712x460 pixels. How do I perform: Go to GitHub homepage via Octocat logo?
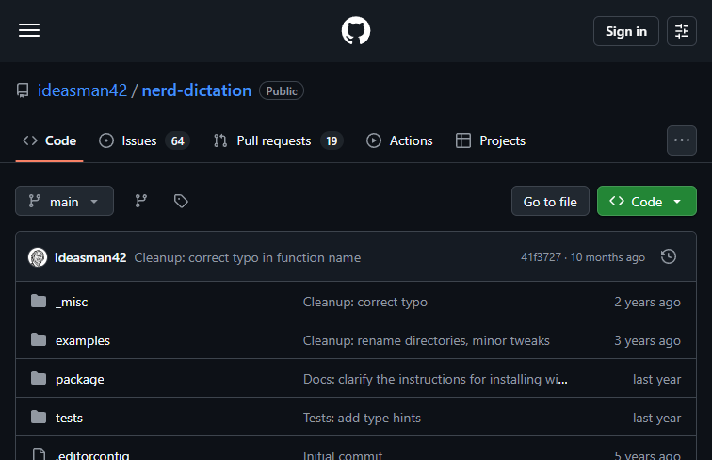pyautogui.click(x=356, y=31)
